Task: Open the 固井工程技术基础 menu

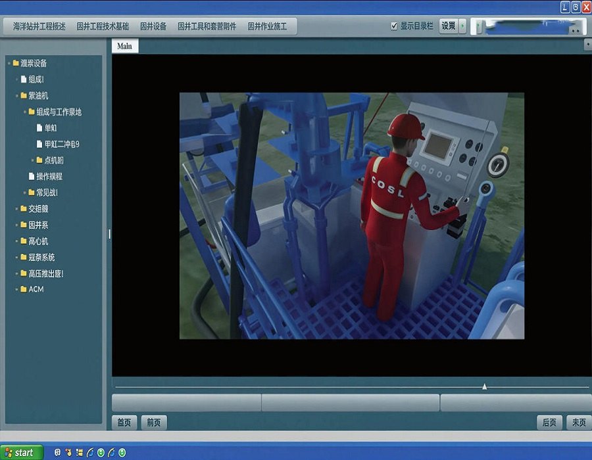Action: point(103,26)
